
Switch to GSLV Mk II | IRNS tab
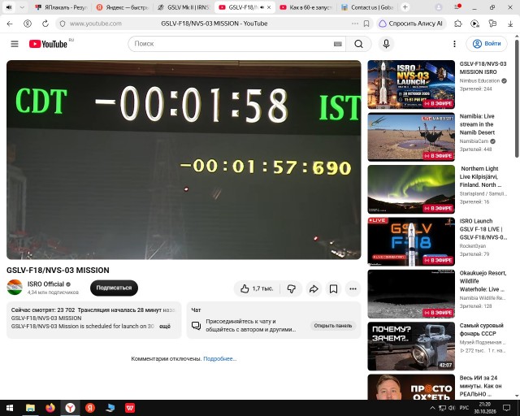click(184, 7)
